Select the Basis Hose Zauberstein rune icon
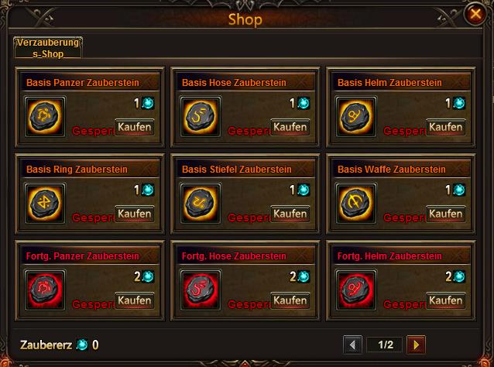Screen dimensions: 494x367 [201, 117]
